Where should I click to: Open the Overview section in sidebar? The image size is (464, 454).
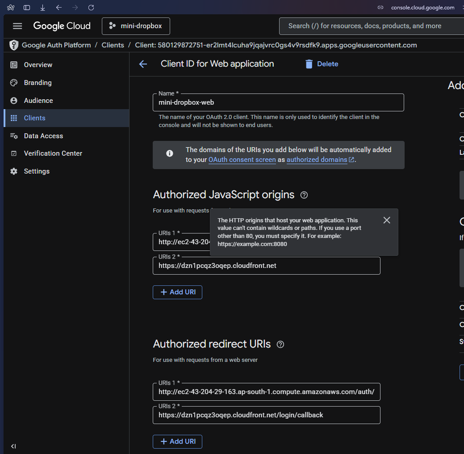38,65
